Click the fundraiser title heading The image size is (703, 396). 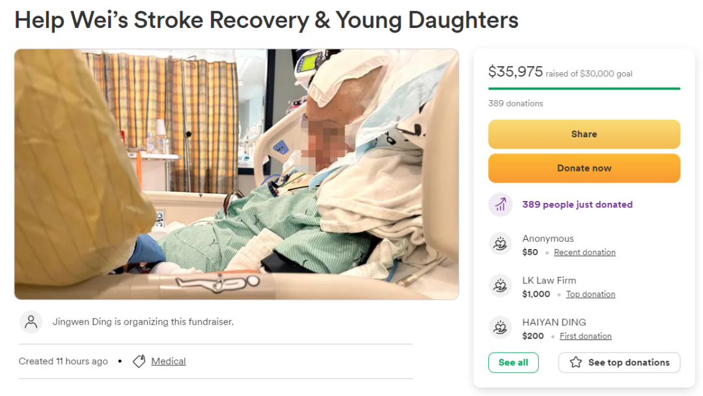266,21
